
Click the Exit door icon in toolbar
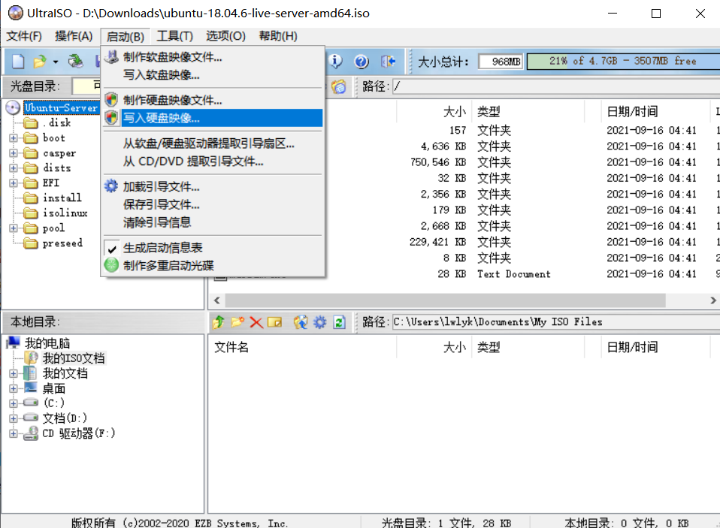[x=388, y=61]
